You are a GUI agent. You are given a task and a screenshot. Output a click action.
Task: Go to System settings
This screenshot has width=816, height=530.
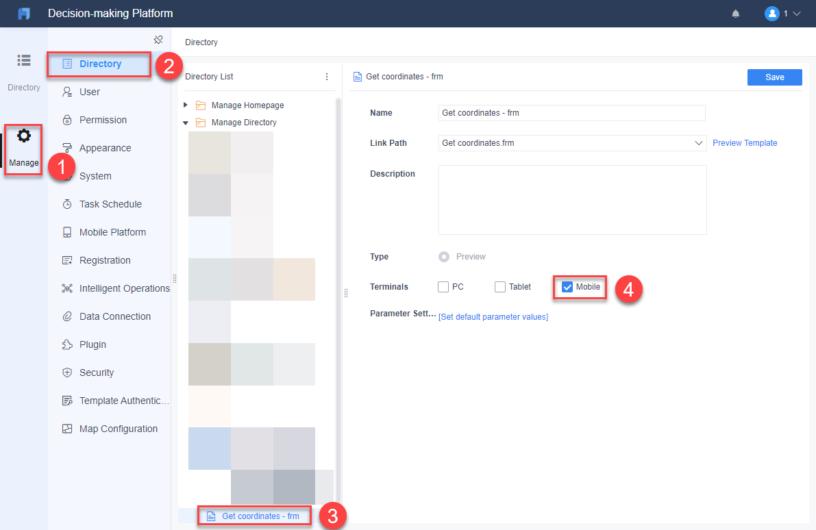95,176
